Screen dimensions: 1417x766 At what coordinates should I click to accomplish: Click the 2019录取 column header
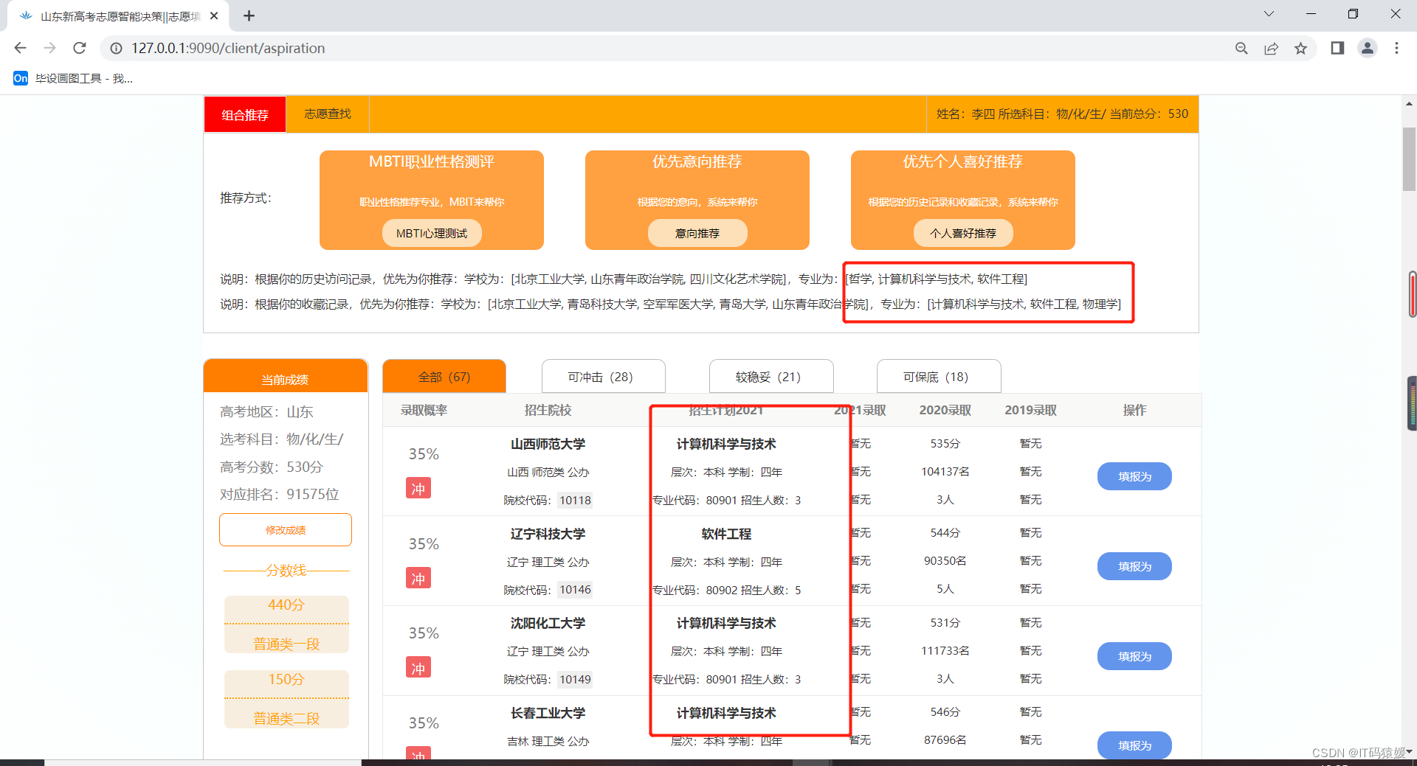pyautogui.click(x=1030, y=410)
